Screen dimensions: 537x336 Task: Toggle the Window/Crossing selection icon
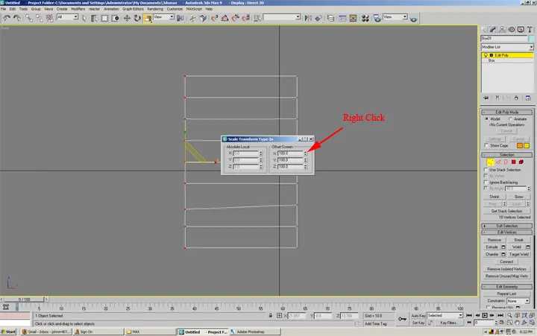click(115, 18)
